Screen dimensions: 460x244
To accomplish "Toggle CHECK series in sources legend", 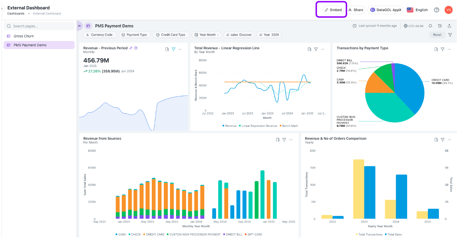I will (135, 234).
